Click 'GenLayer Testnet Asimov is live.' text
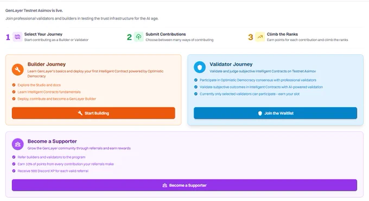This screenshot has height=201, width=369. tap(34, 11)
